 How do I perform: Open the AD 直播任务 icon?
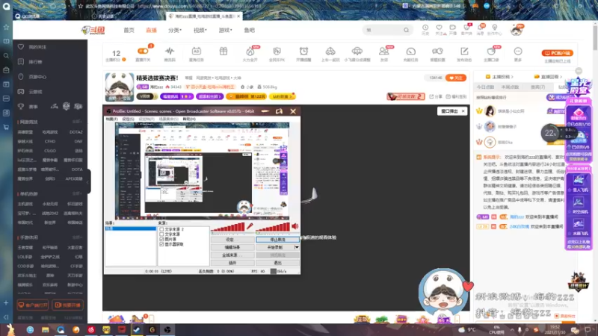197,51
